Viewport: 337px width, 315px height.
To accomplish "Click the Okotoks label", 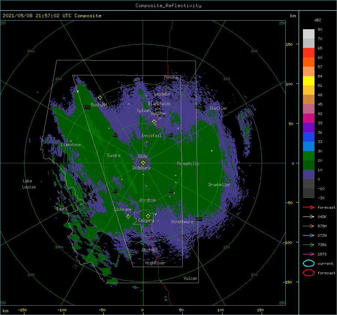I will point(150,249).
